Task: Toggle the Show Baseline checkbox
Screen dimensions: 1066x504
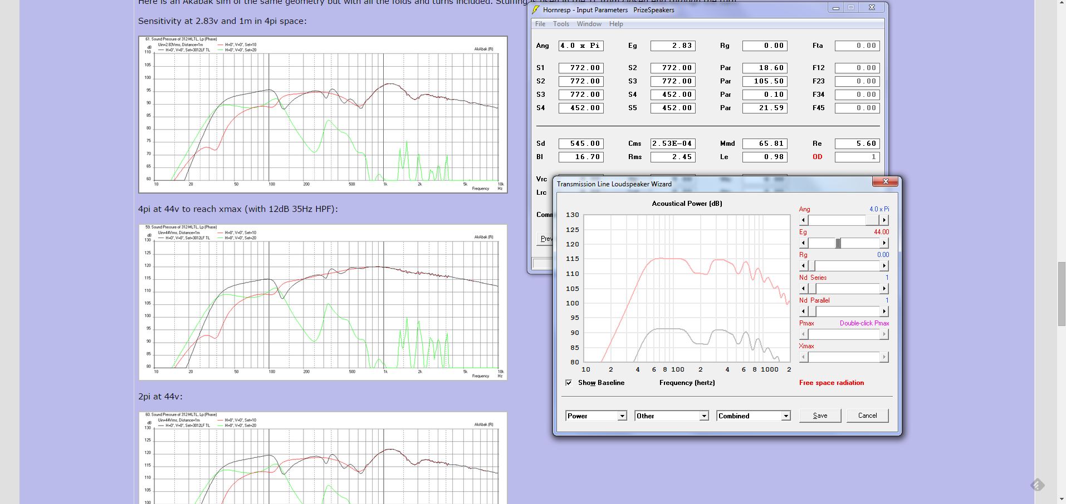Action: 569,383
